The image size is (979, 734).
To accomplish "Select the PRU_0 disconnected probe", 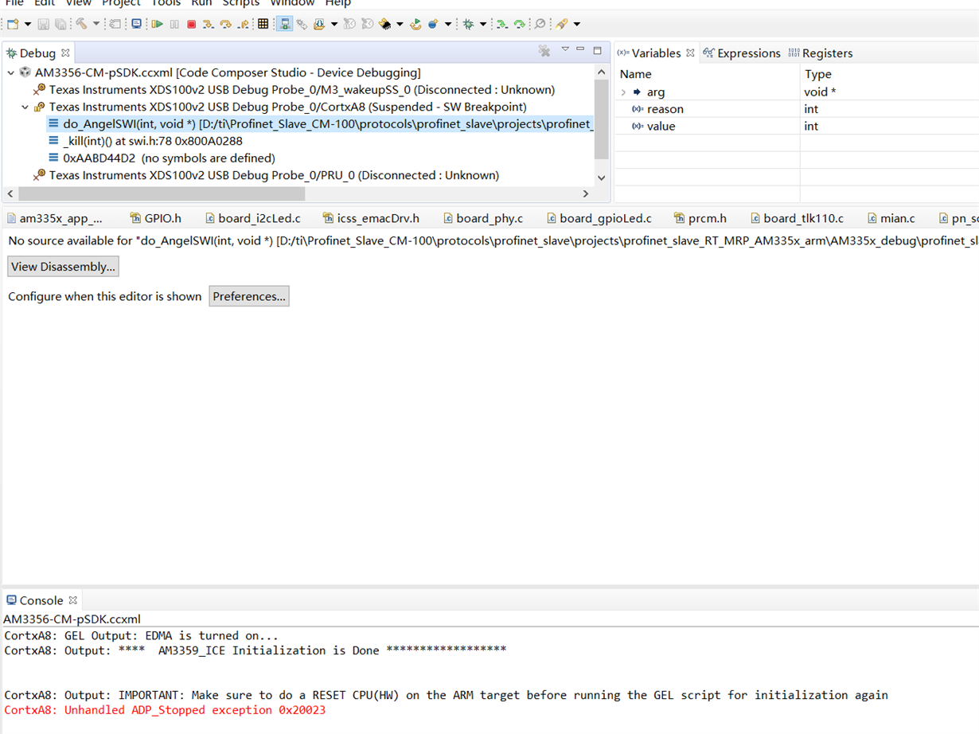I will click(x=267, y=175).
